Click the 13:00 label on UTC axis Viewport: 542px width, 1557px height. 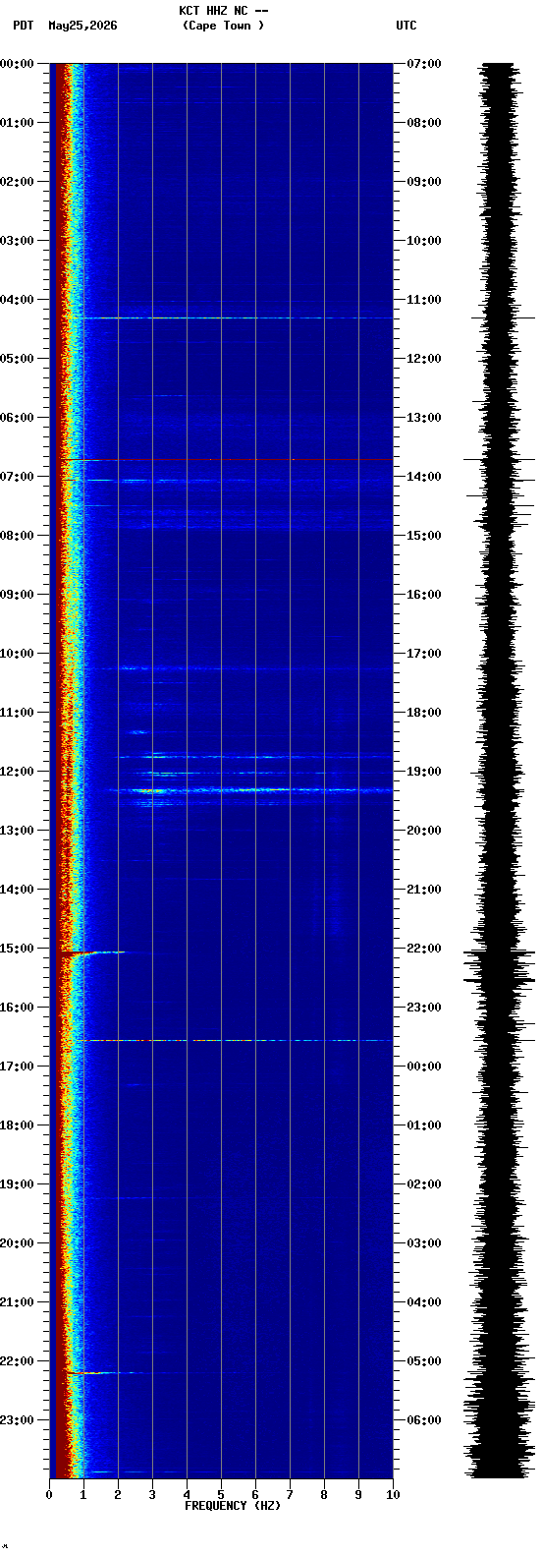pos(424,418)
